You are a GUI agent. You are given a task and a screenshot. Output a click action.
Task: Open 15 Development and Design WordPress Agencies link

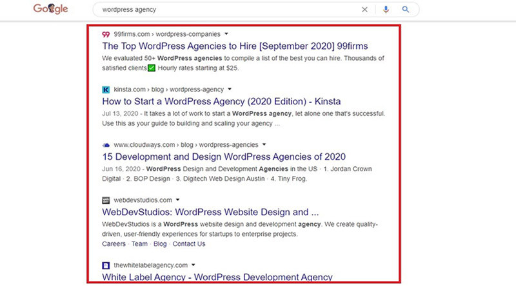coord(224,157)
